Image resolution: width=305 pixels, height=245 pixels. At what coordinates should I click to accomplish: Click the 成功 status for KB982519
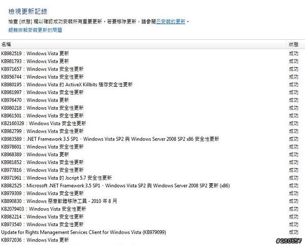[x=293, y=53]
